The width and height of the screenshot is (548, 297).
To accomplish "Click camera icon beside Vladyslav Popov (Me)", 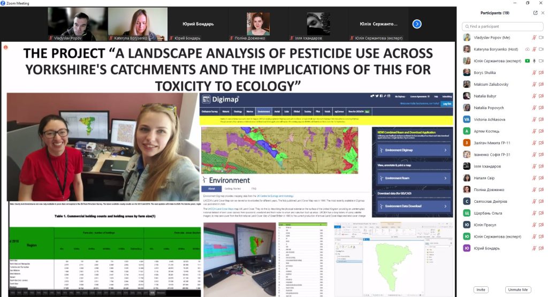I will click(541, 37).
